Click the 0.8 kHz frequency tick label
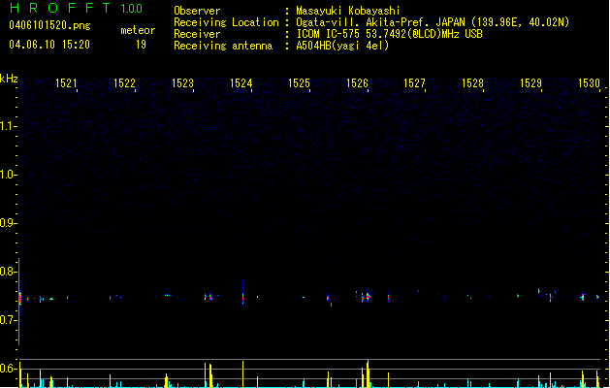 click(7, 272)
